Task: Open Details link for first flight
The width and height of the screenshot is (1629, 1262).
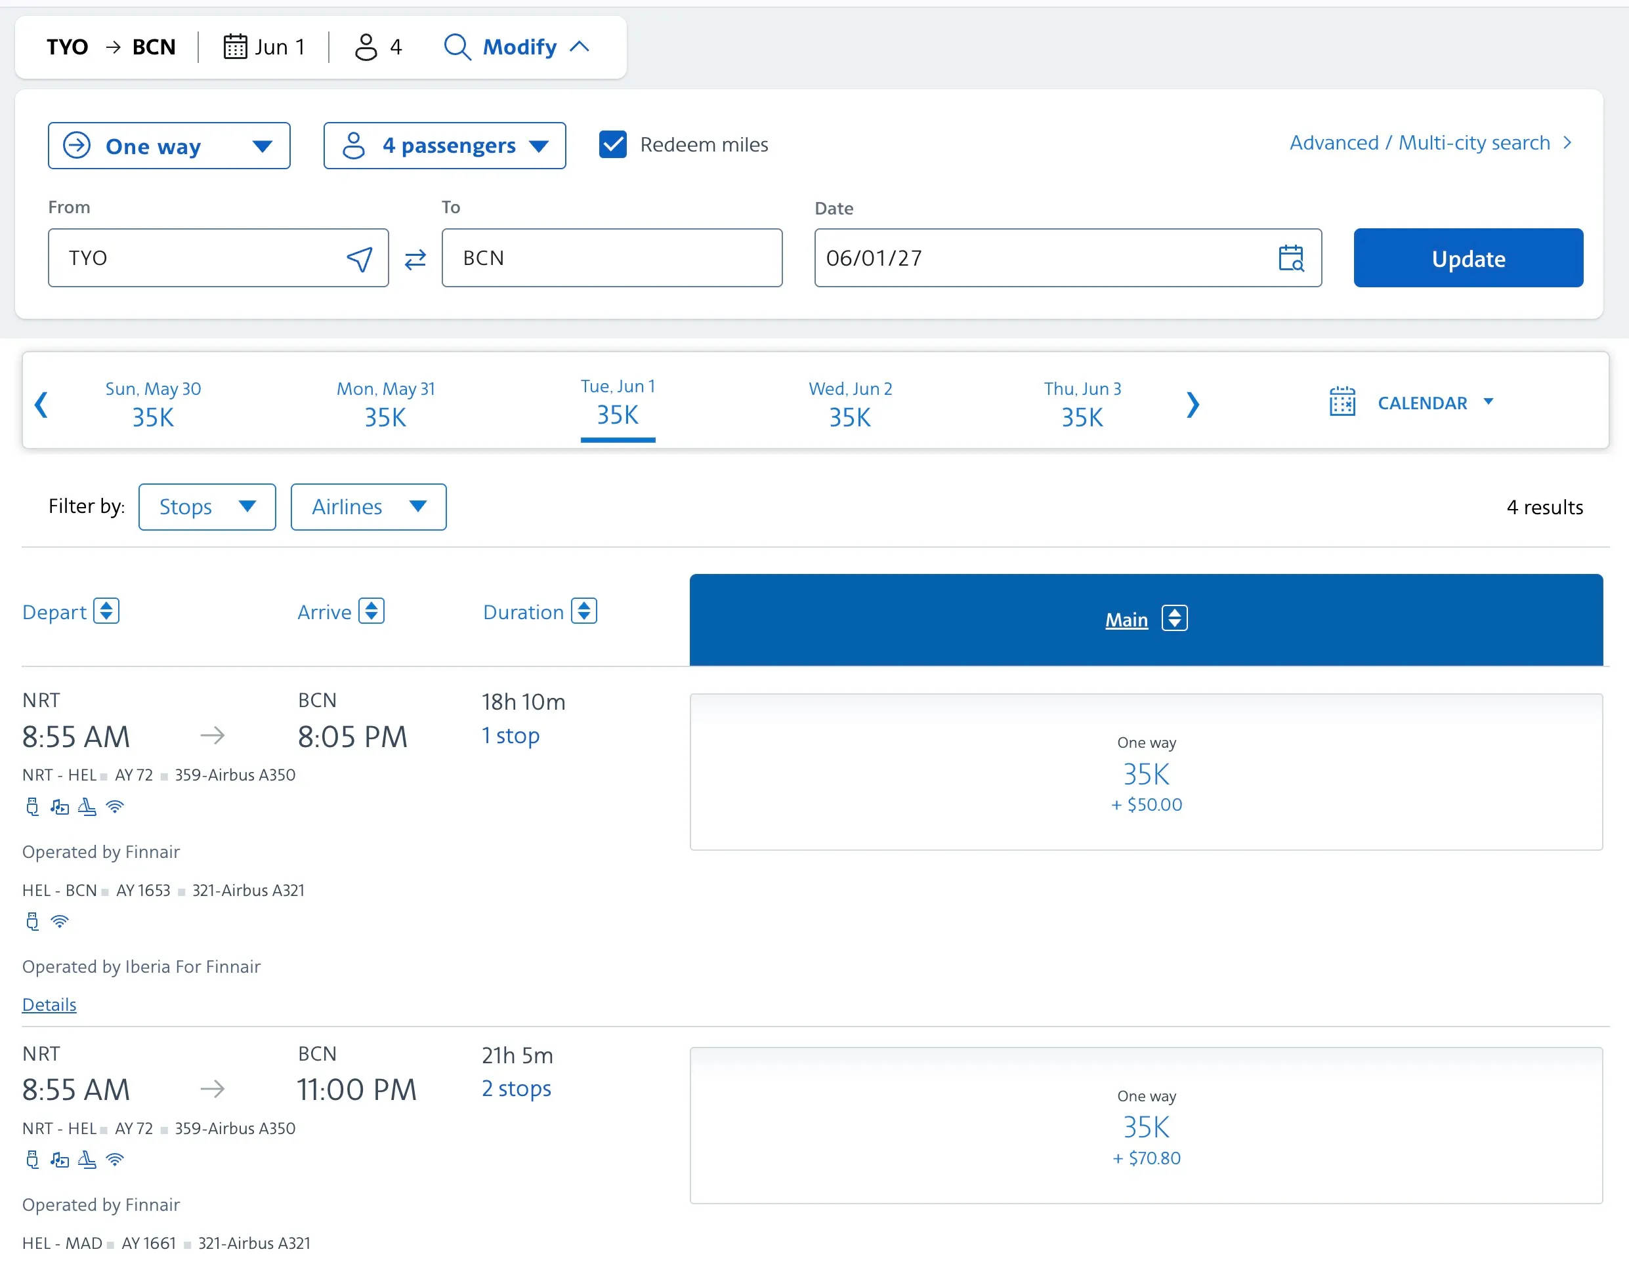Action: click(x=49, y=1004)
